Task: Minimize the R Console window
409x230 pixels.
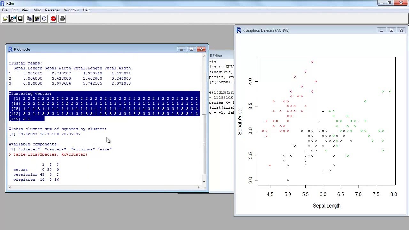Action: pyautogui.click(x=181, y=49)
